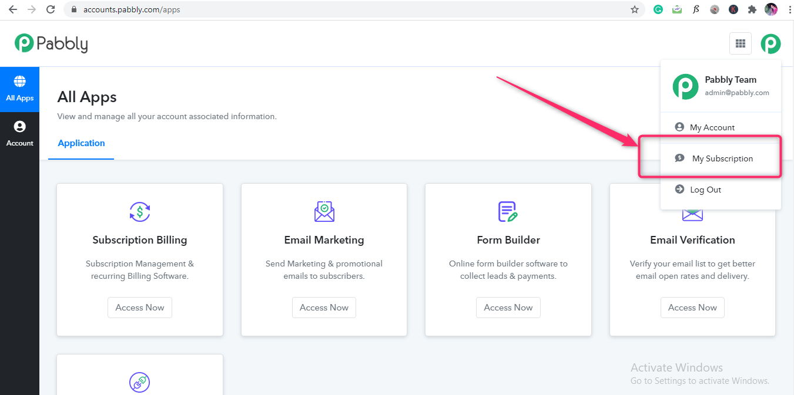Screen dimensions: 794x395
Task: Click the Chrome profile avatar
Action: tap(771, 9)
